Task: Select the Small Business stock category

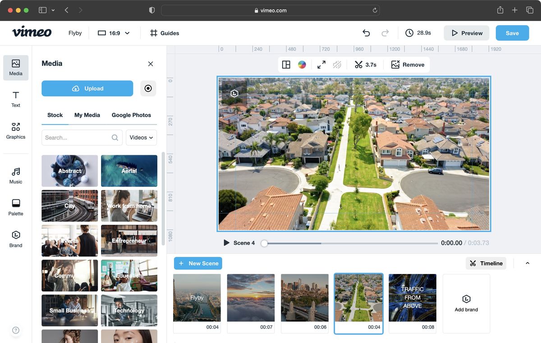Action: pyautogui.click(x=69, y=311)
